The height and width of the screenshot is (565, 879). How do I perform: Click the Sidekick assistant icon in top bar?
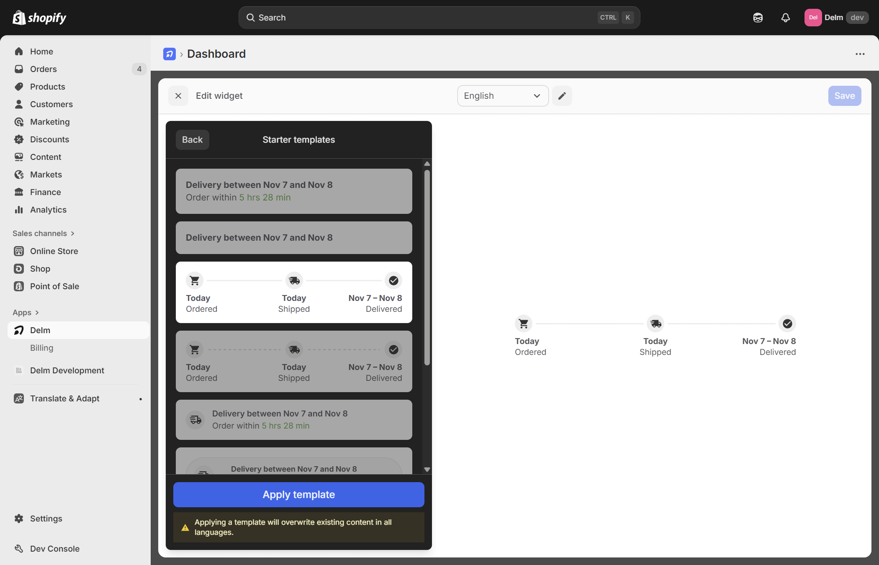click(x=758, y=18)
